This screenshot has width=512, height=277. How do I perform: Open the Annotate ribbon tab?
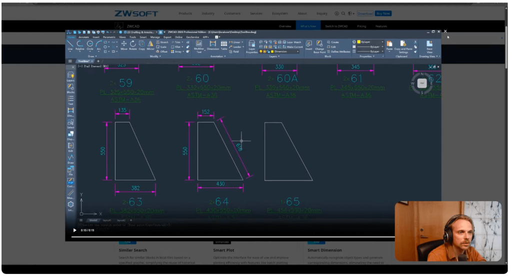pyautogui.click(x=83, y=37)
